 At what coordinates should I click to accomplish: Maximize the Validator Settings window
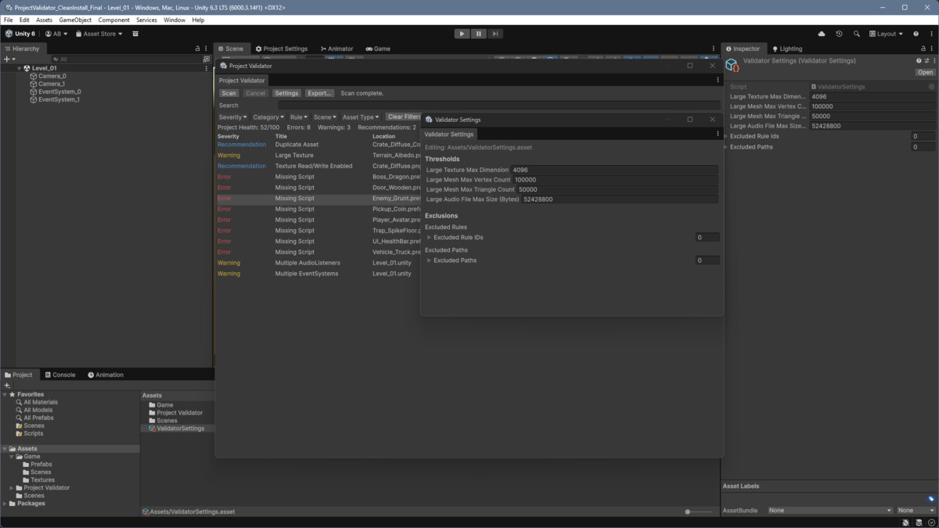pyautogui.click(x=690, y=120)
